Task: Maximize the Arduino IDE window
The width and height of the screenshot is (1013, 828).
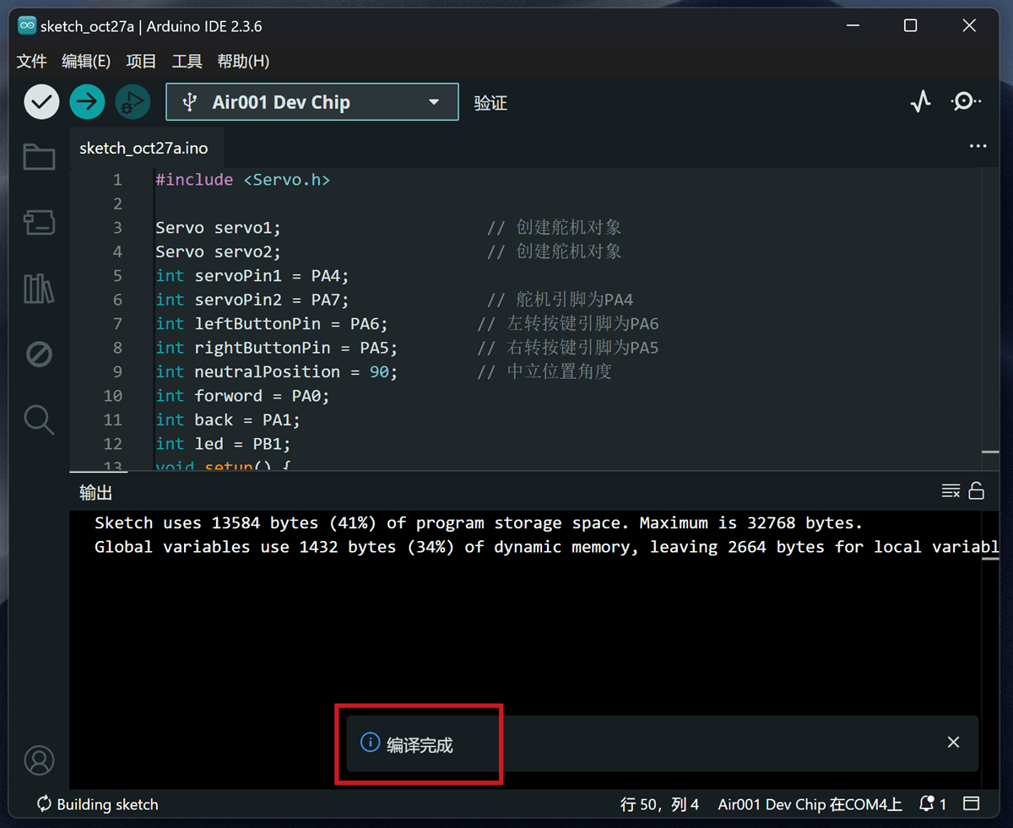Action: click(910, 26)
